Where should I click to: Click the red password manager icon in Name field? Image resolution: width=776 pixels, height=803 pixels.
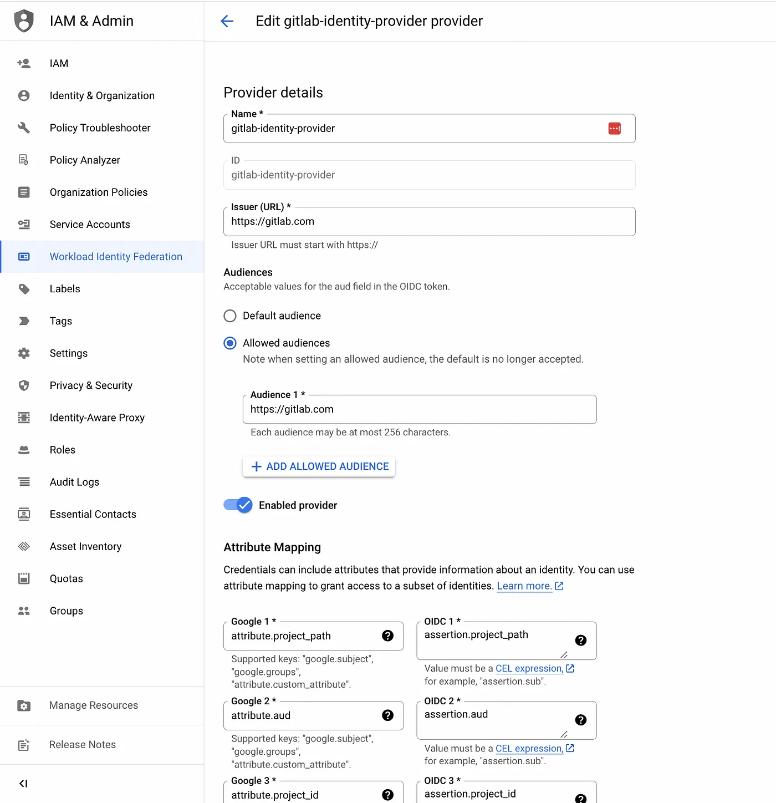[x=614, y=129]
